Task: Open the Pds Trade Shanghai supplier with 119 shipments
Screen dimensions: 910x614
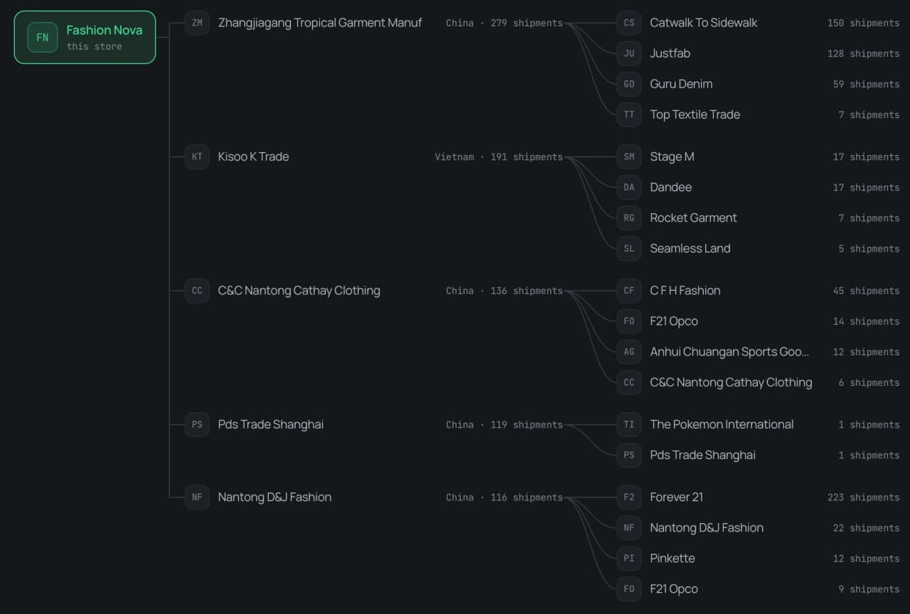Action: (271, 425)
